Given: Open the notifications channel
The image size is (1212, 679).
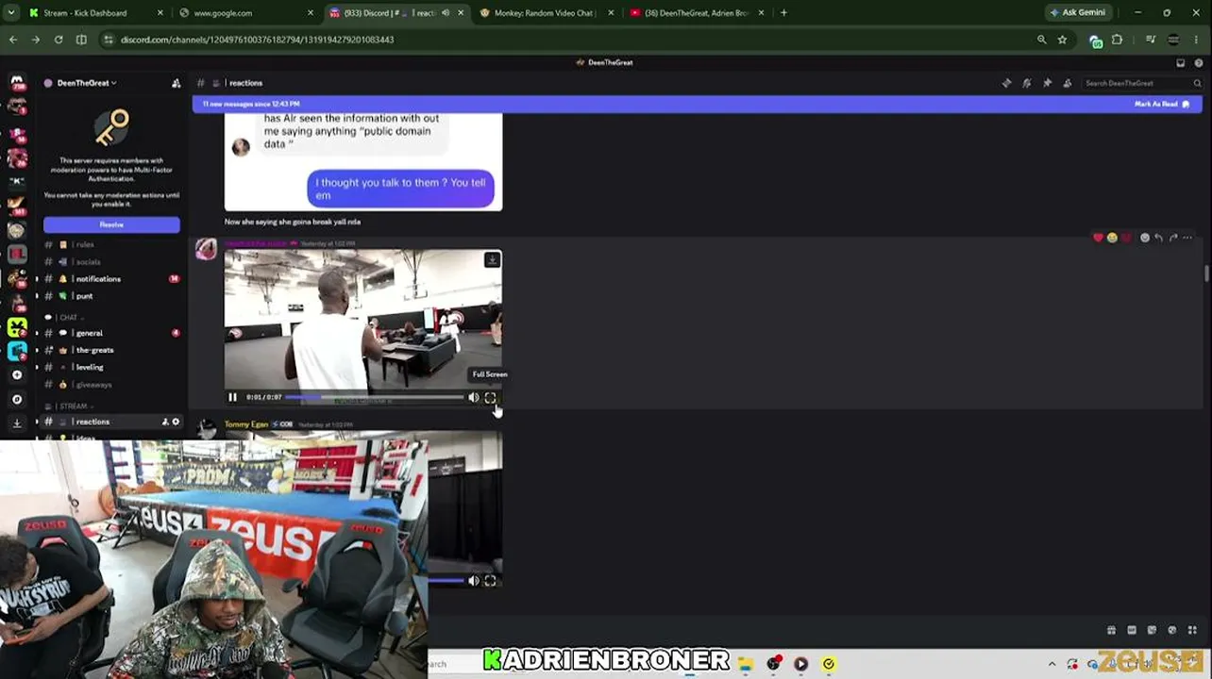Looking at the screenshot, I should (x=111, y=279).
